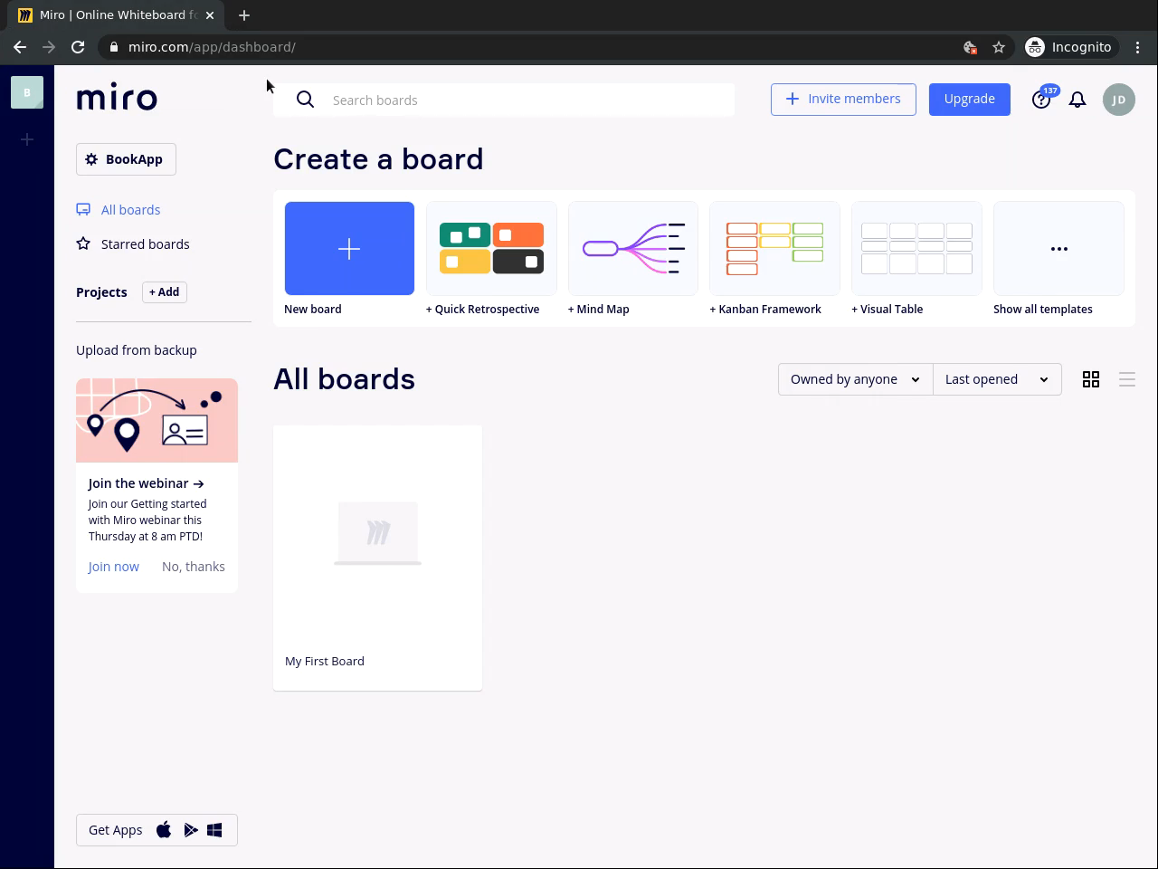
Task: Click the miro logo
Action: [x=117, y=98]
